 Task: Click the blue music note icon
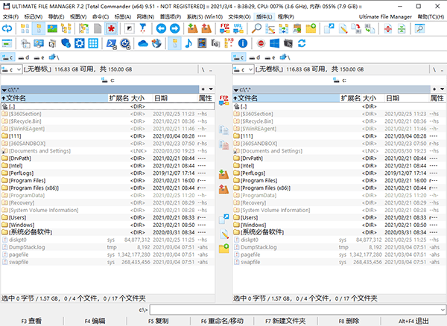point(188,44)
